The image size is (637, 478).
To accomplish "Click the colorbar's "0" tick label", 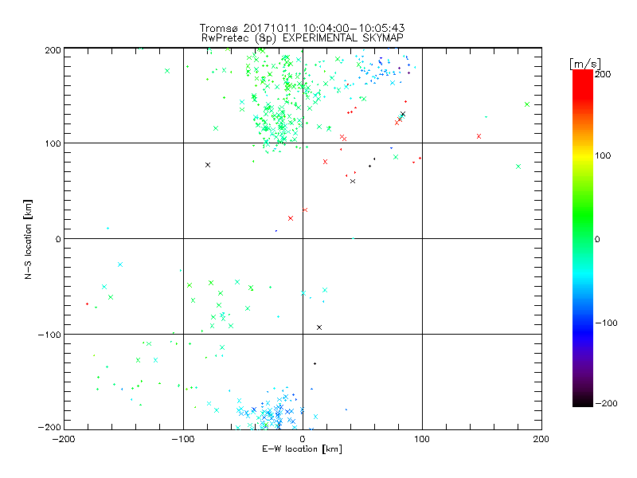I will click(x=597, y=239).
